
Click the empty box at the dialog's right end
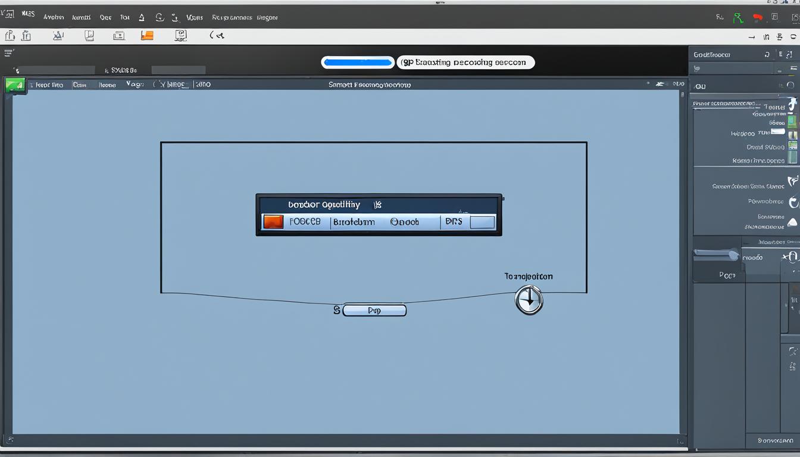tap(482, 223)
